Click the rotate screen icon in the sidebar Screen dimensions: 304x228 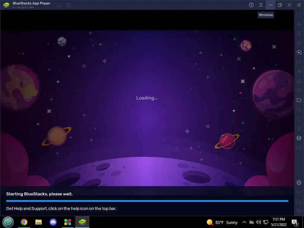[299, 110]
